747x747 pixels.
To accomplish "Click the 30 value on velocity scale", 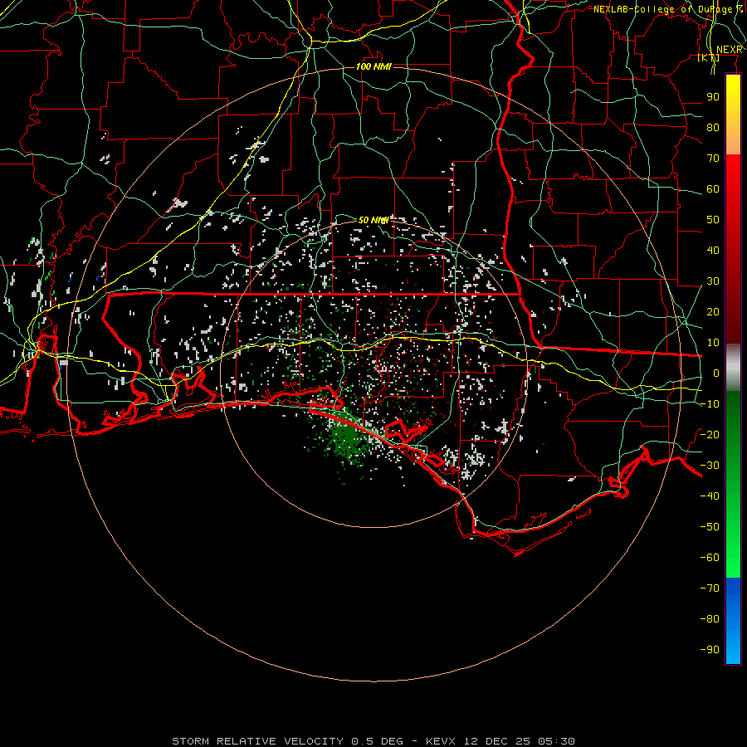I will 713,281.
